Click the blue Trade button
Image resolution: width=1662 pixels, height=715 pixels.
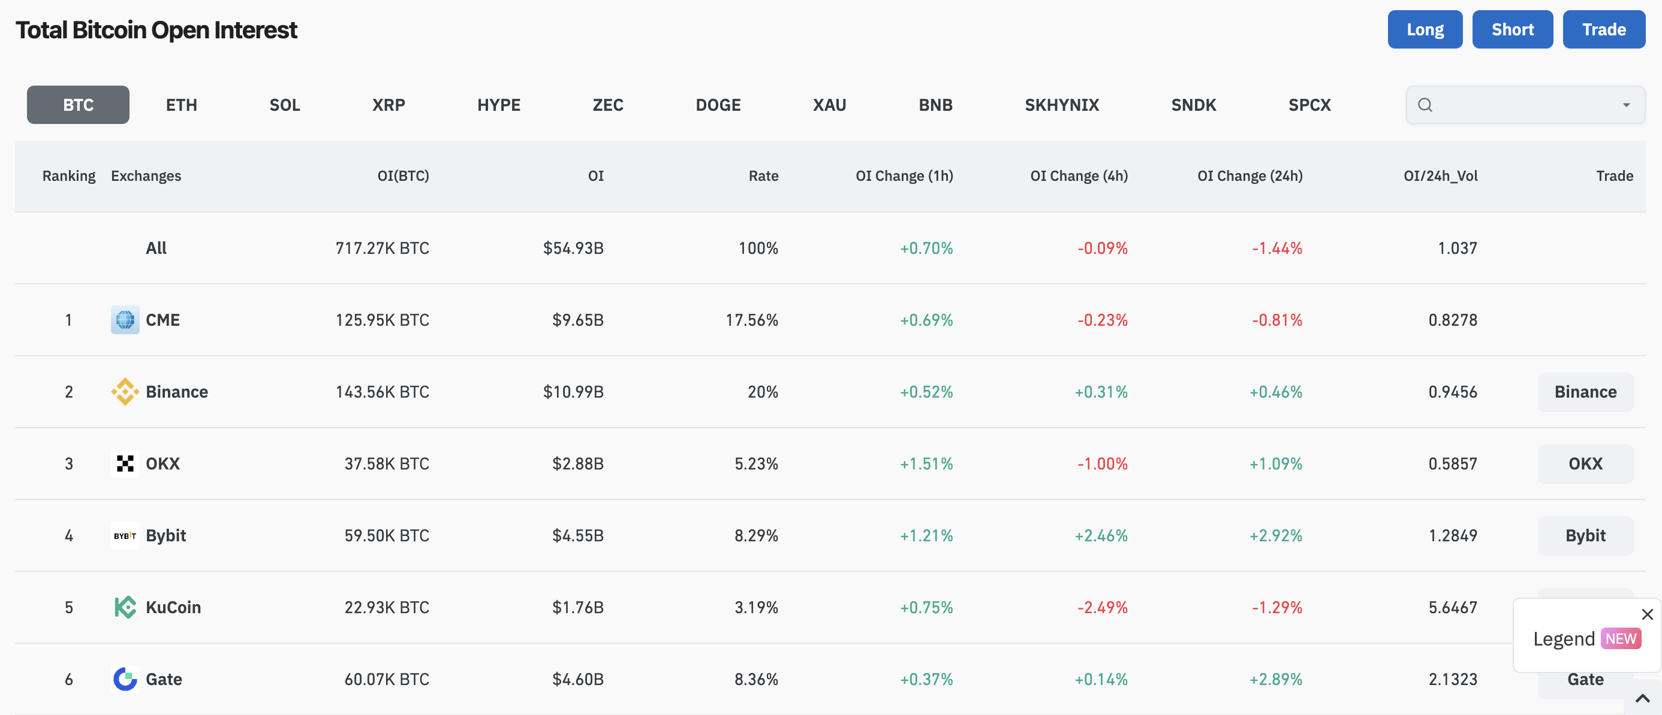pyautogui.click(x=1604, y=29)
